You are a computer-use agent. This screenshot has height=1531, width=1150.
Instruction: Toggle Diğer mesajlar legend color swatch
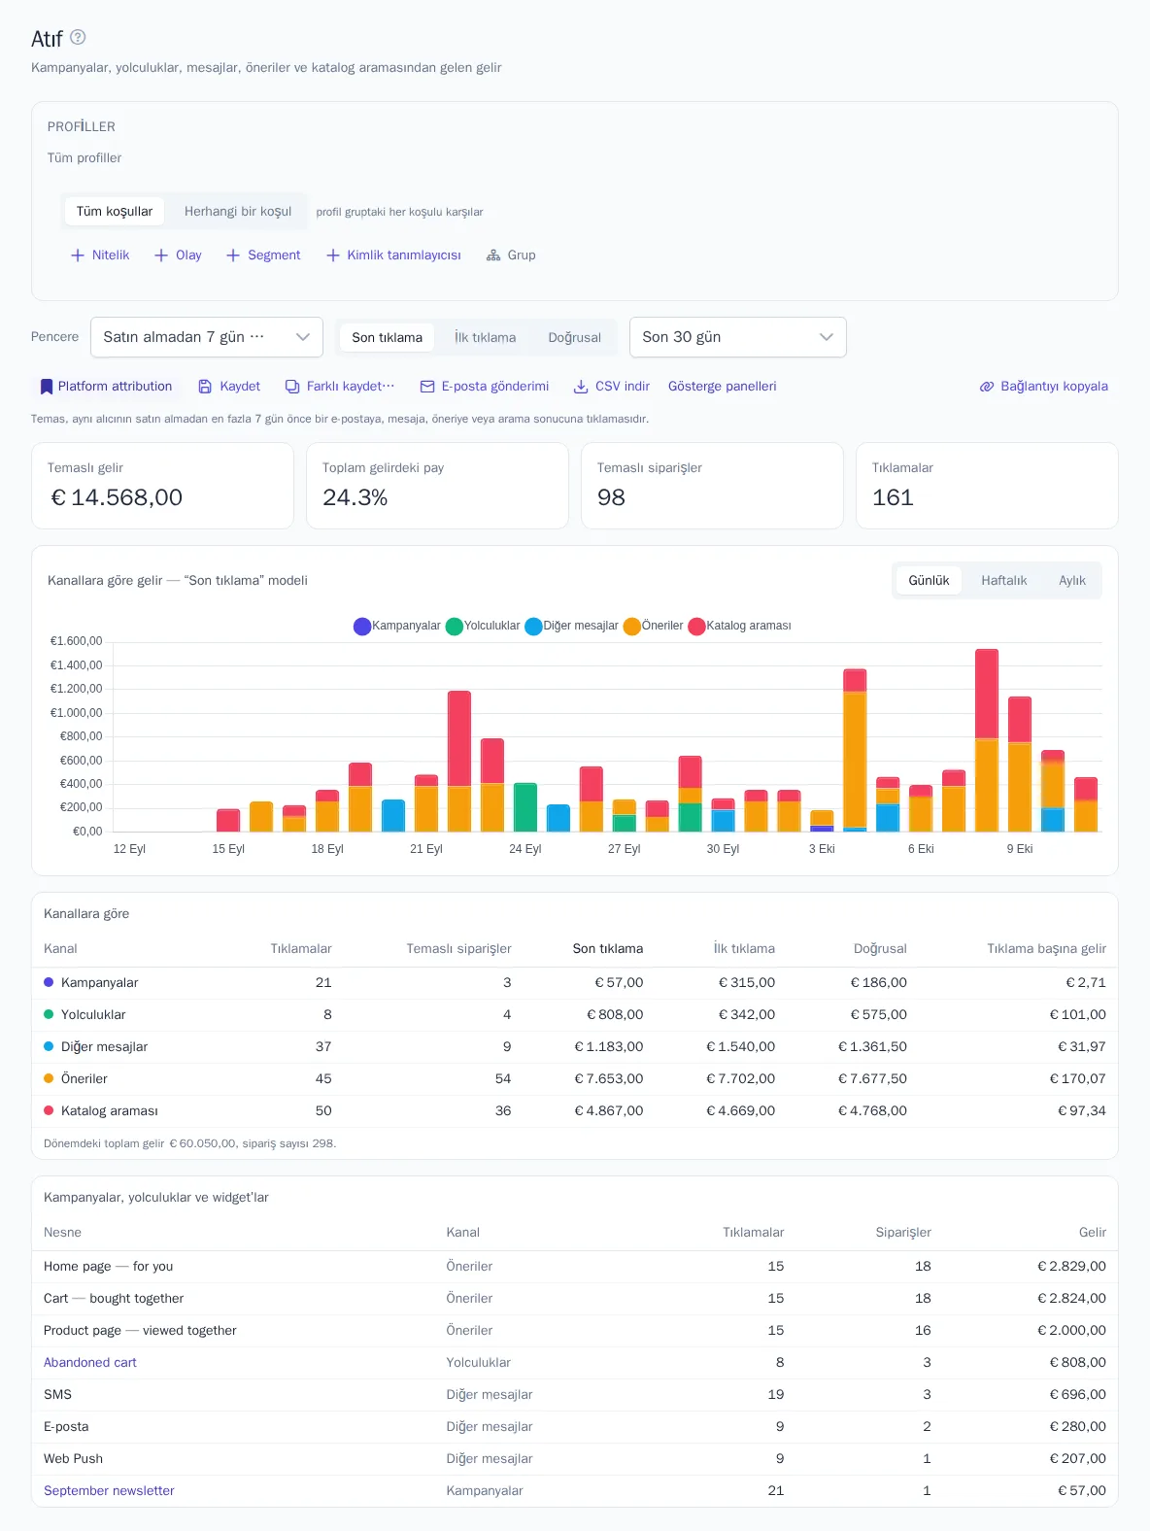point(533,627)
